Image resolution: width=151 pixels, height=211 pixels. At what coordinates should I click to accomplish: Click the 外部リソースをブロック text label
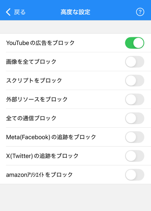click(37, 99)
